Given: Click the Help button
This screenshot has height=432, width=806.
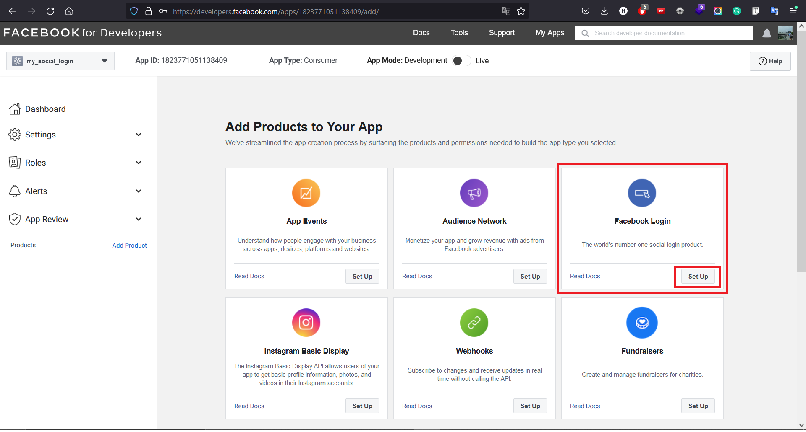Looking at the screenshot, I should tap(770, 61).
